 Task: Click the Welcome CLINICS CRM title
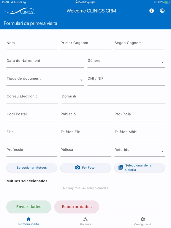[91, 11]
